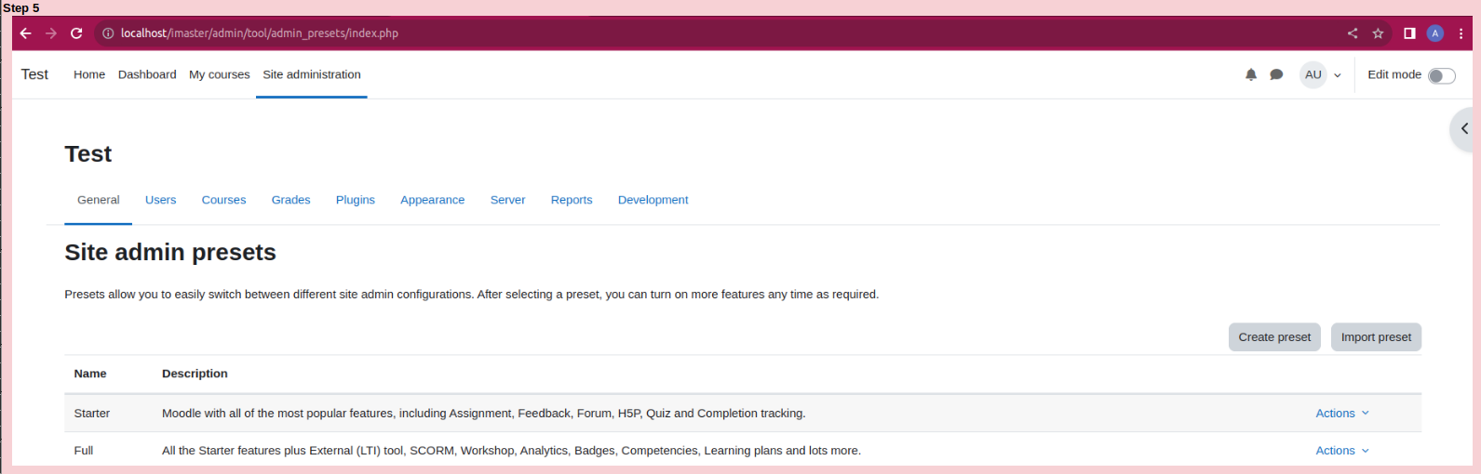
Task: Open Actions dropdown for the Full preset
Action: pyautogui.click(x=1342, y=451)
